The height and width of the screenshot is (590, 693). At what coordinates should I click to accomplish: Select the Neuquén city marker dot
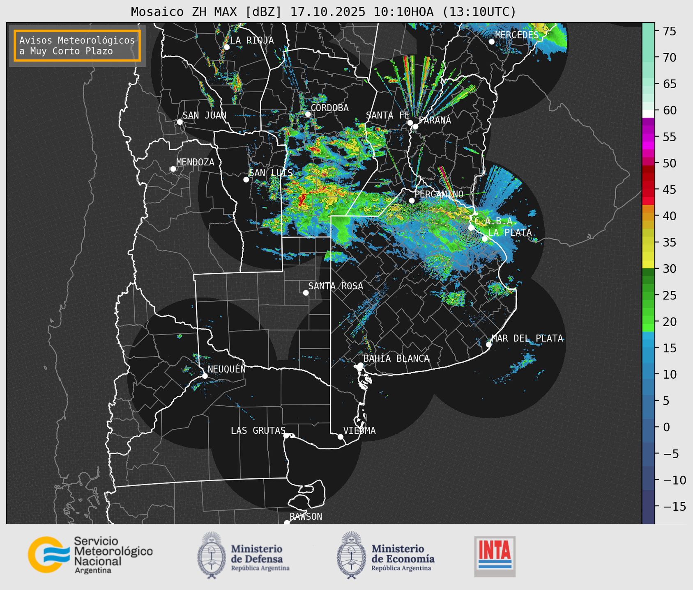pos(205,376)
